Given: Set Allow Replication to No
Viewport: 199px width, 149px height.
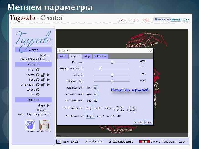Looking at the screenshot, I should (96, 101).
